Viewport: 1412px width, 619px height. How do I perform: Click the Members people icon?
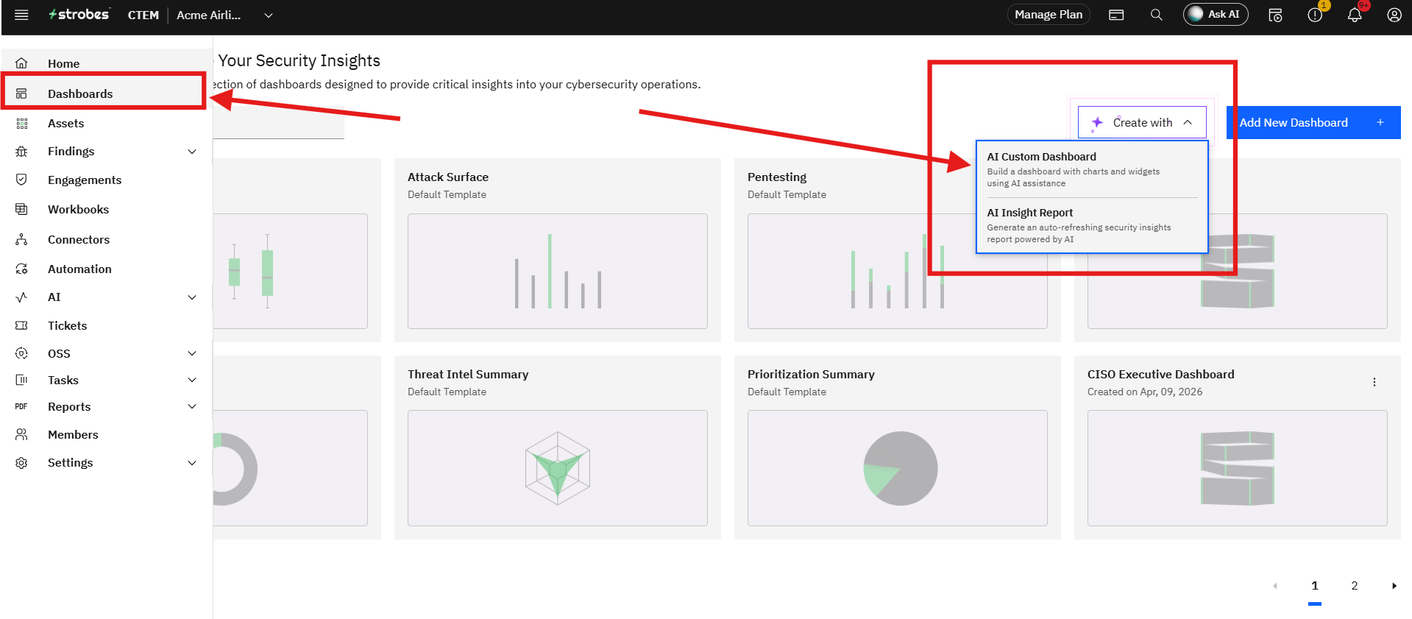(21, 434)
